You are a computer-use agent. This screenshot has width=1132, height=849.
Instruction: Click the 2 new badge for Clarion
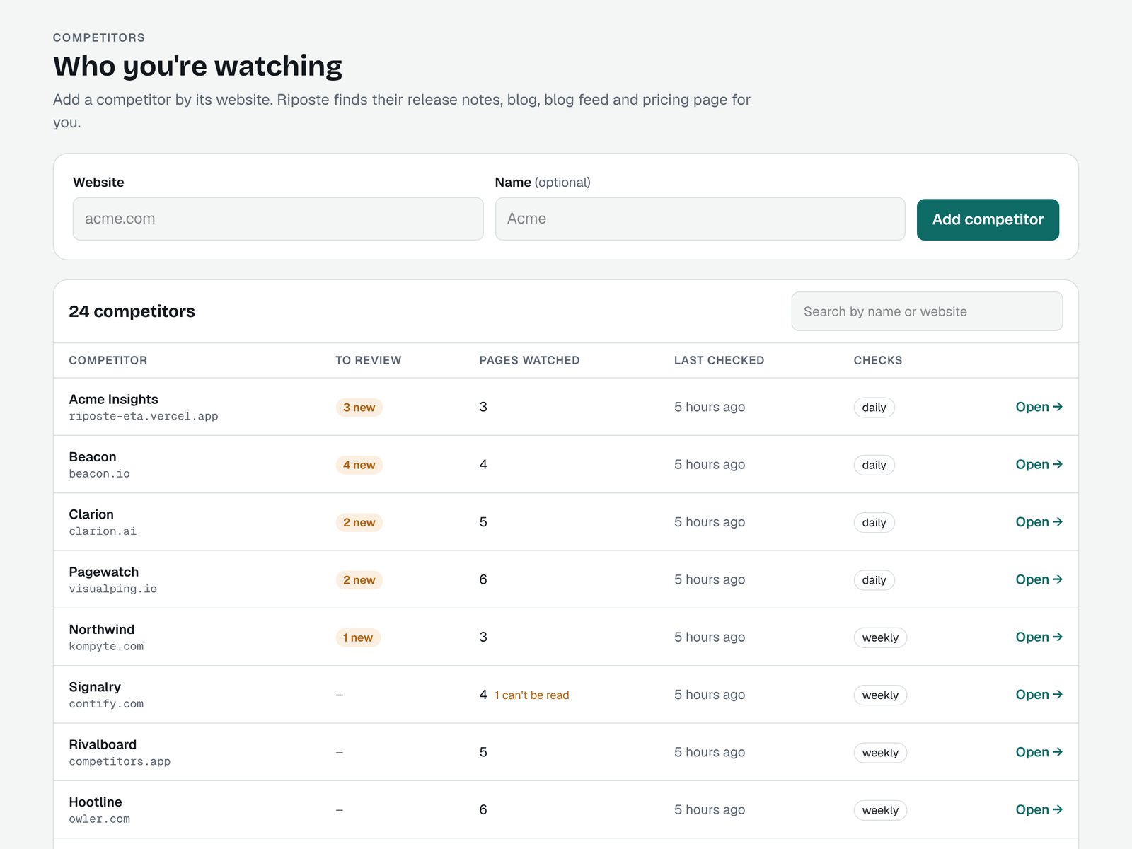(359, 522)
